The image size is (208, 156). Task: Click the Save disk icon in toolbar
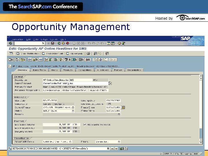(x=53, y=43)
